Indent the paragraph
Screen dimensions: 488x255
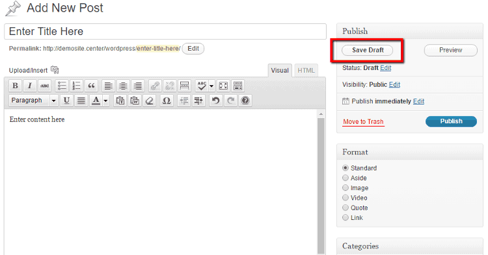tap(198, 101)
